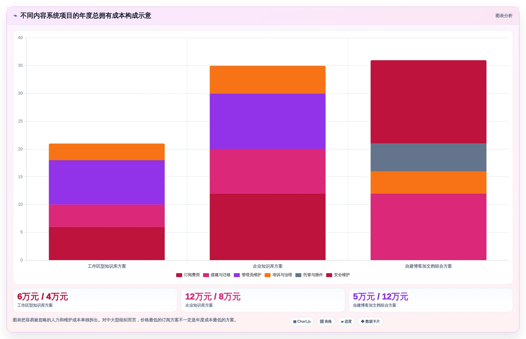The image size is (526, 339).
Task: Select the pink segment of 企业知识库方案 bar
Action: coord(268,171)
